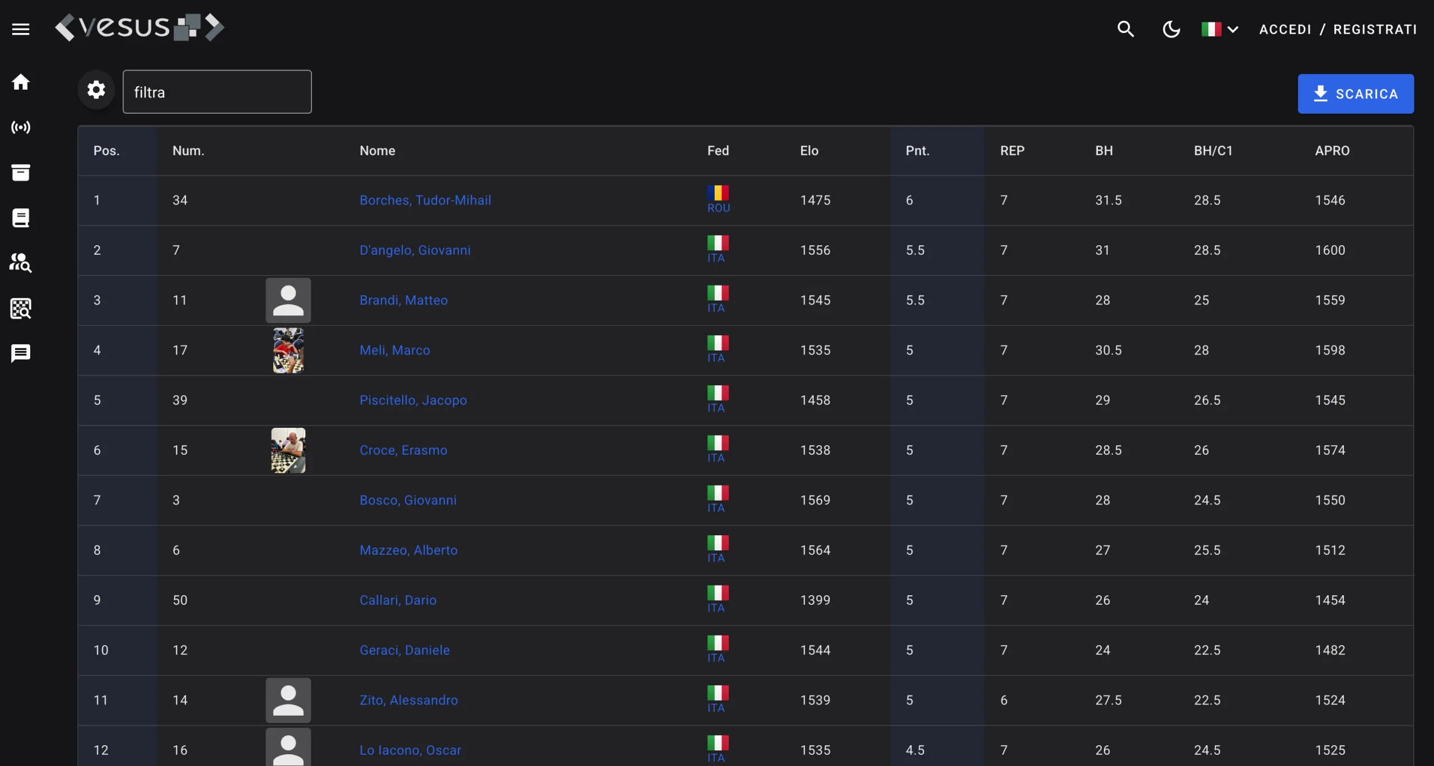The height and width of the screenshot is (766, 1434).
Task: Open the hamburger menu
Action: click(21, 29)
